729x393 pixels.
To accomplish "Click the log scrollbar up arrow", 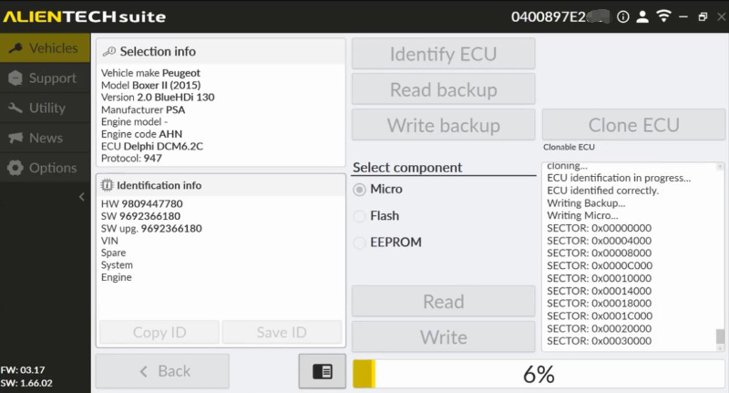I will pyautogui.click(x=720, y=167).
